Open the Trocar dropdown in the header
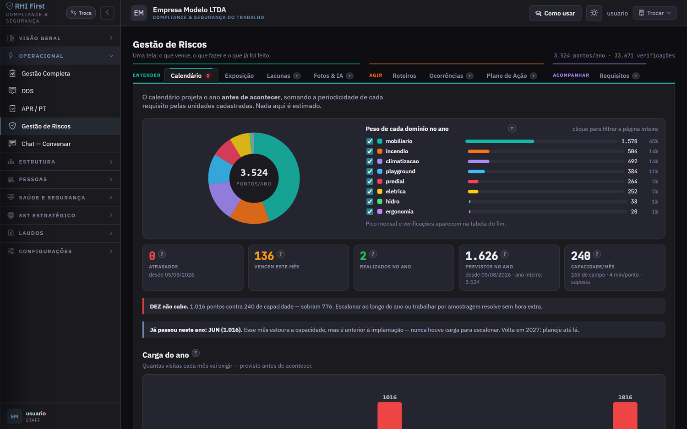 [655, 13]
